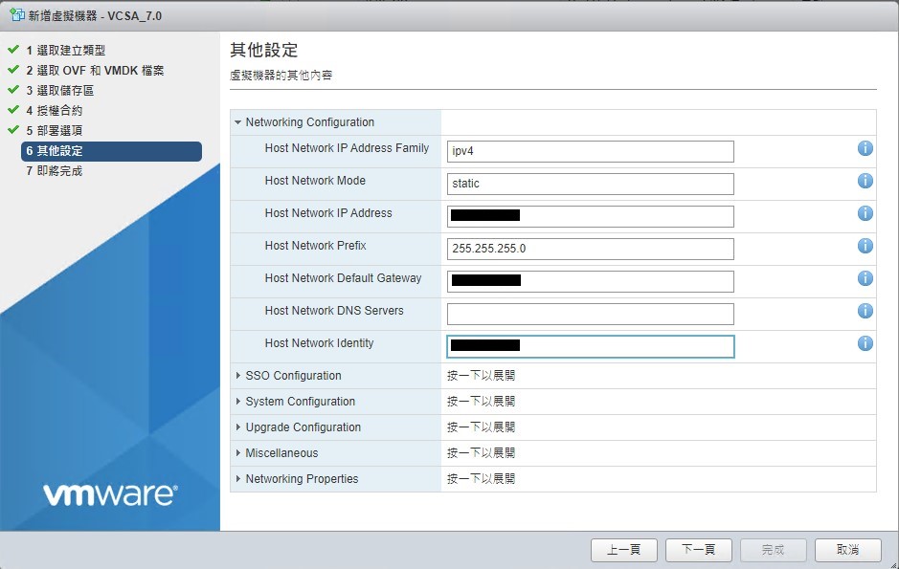This screenshot has height=569, width=899.
Task: Click the new VM icon in title bar
Action: [17, 15]
